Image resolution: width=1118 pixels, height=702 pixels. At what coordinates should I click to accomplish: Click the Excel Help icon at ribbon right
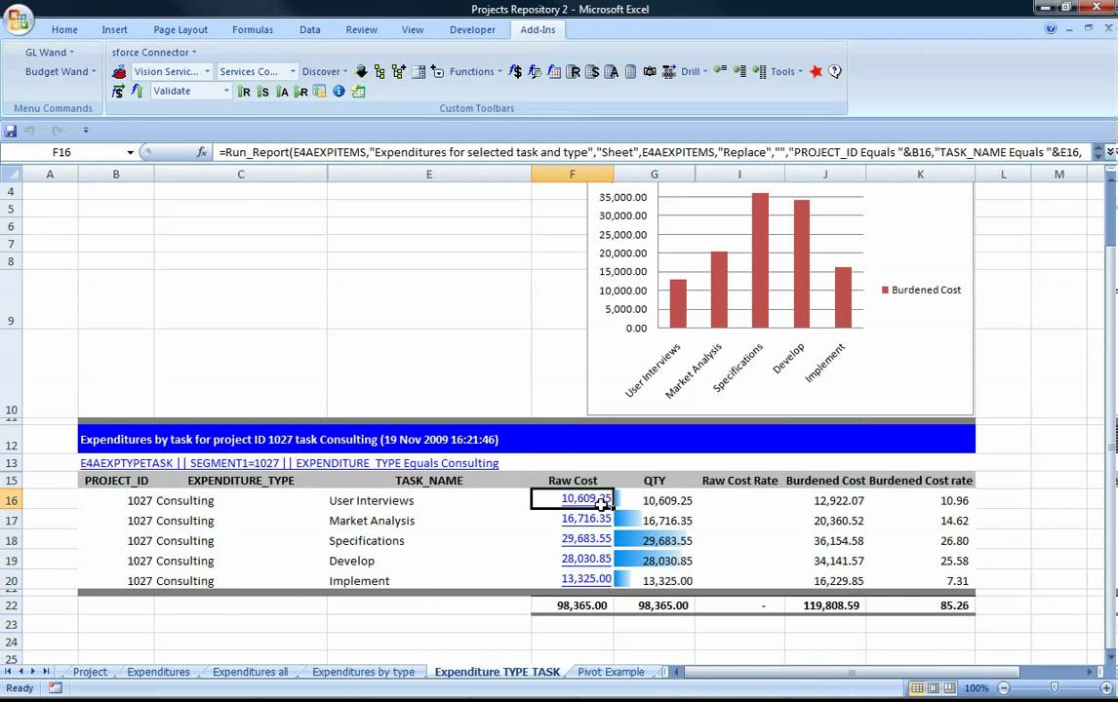pyautogui.click(x=1051, y=28)
